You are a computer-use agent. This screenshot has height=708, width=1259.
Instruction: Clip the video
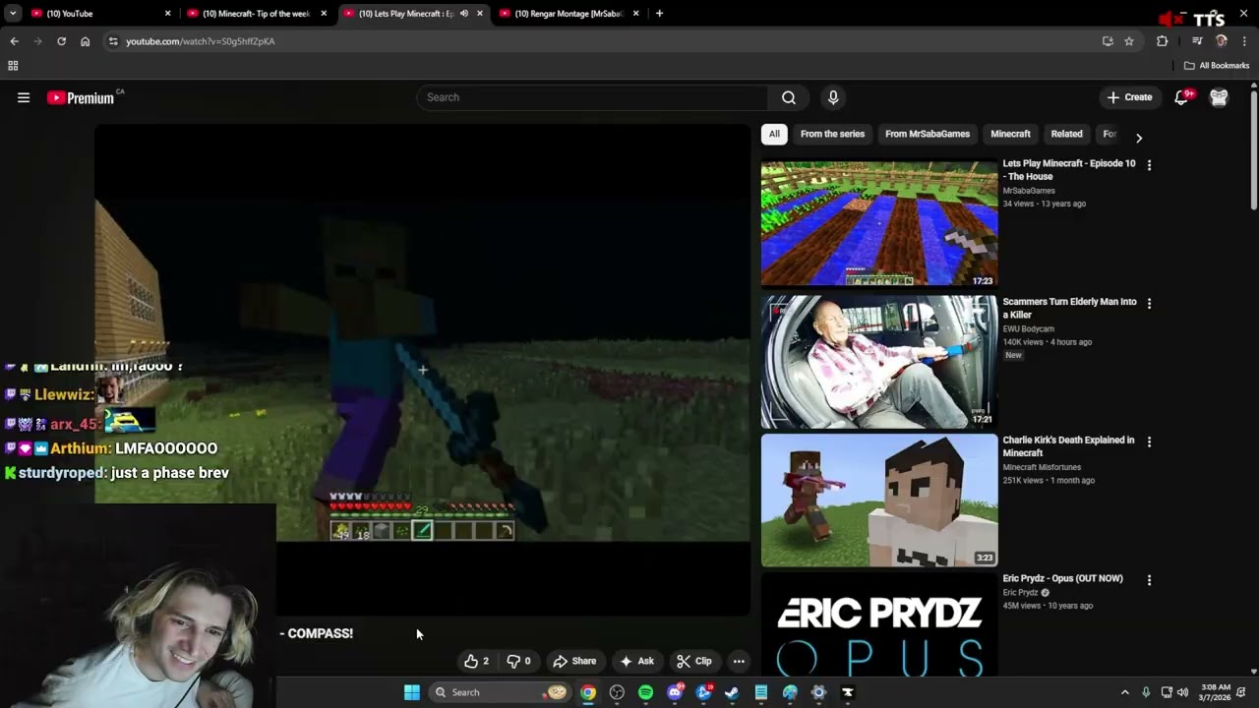(x=693, y=661)
